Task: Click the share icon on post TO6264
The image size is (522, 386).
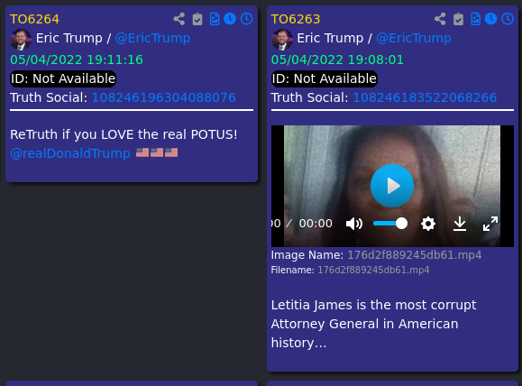Action: coord(179,19)
